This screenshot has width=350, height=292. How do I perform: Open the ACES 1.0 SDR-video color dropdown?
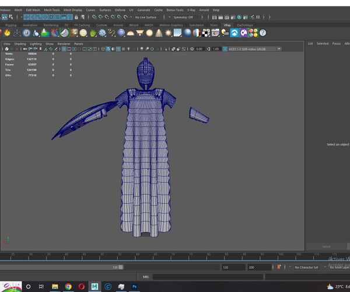(254, 49)
